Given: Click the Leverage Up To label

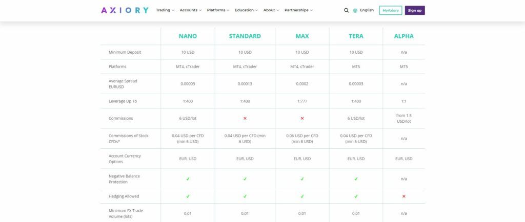Looking at the screenshot, I should click(x=123, y=101).
